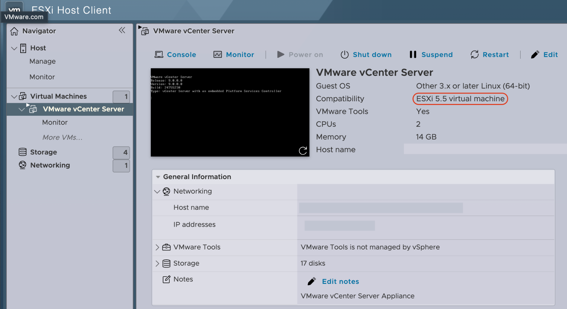Viewport: 567px width, 309px height.
Task: Open Monitor under VMware vCenter Server
Action: (x=55, y=123)
